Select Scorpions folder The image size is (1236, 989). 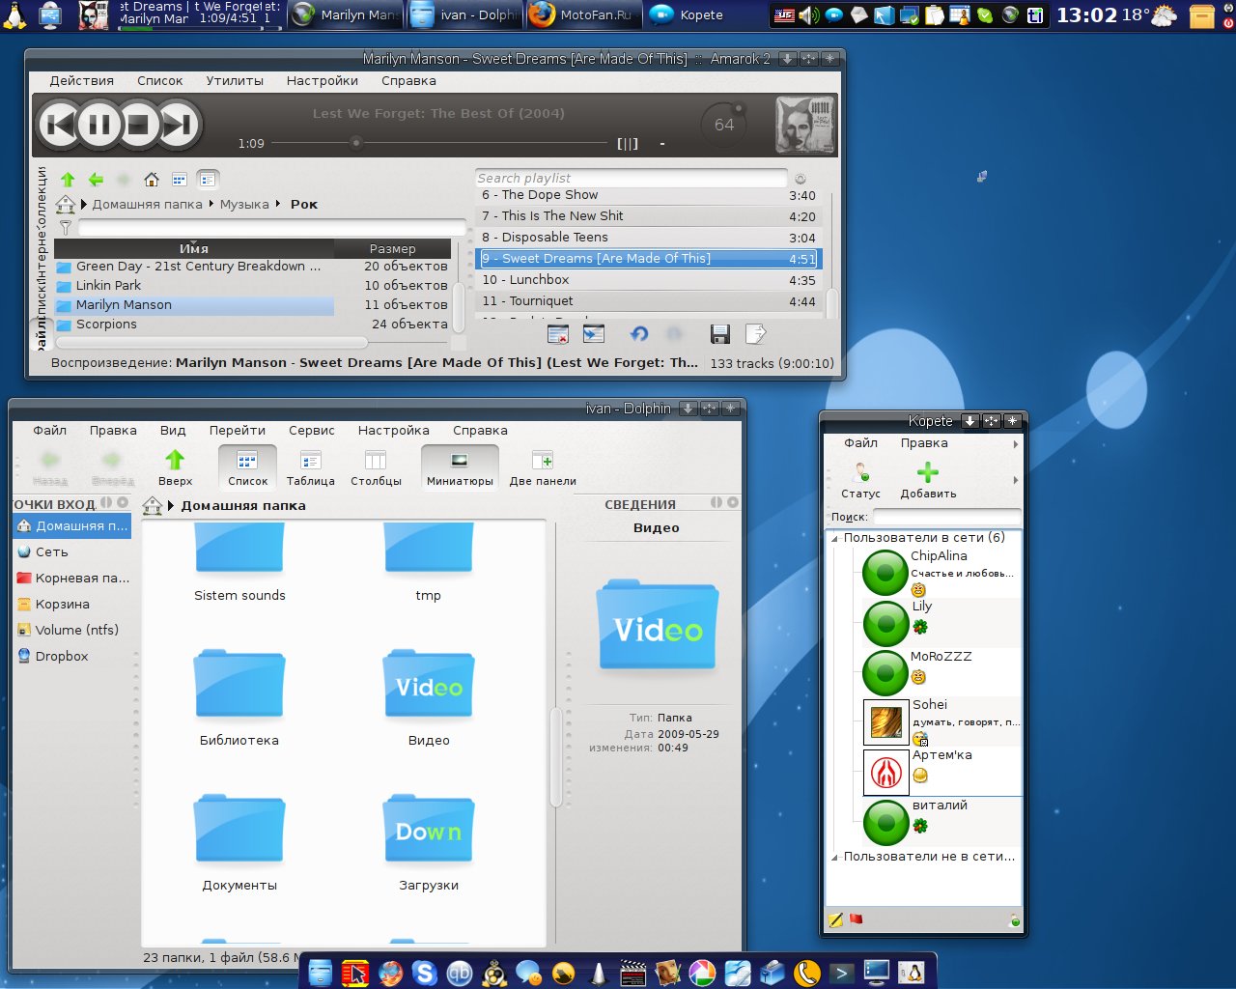click(106, 324)
